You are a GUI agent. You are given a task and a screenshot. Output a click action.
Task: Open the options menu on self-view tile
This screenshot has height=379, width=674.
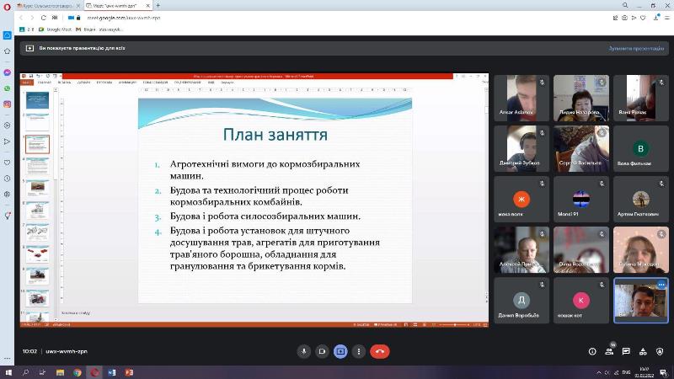click(661, 285)
